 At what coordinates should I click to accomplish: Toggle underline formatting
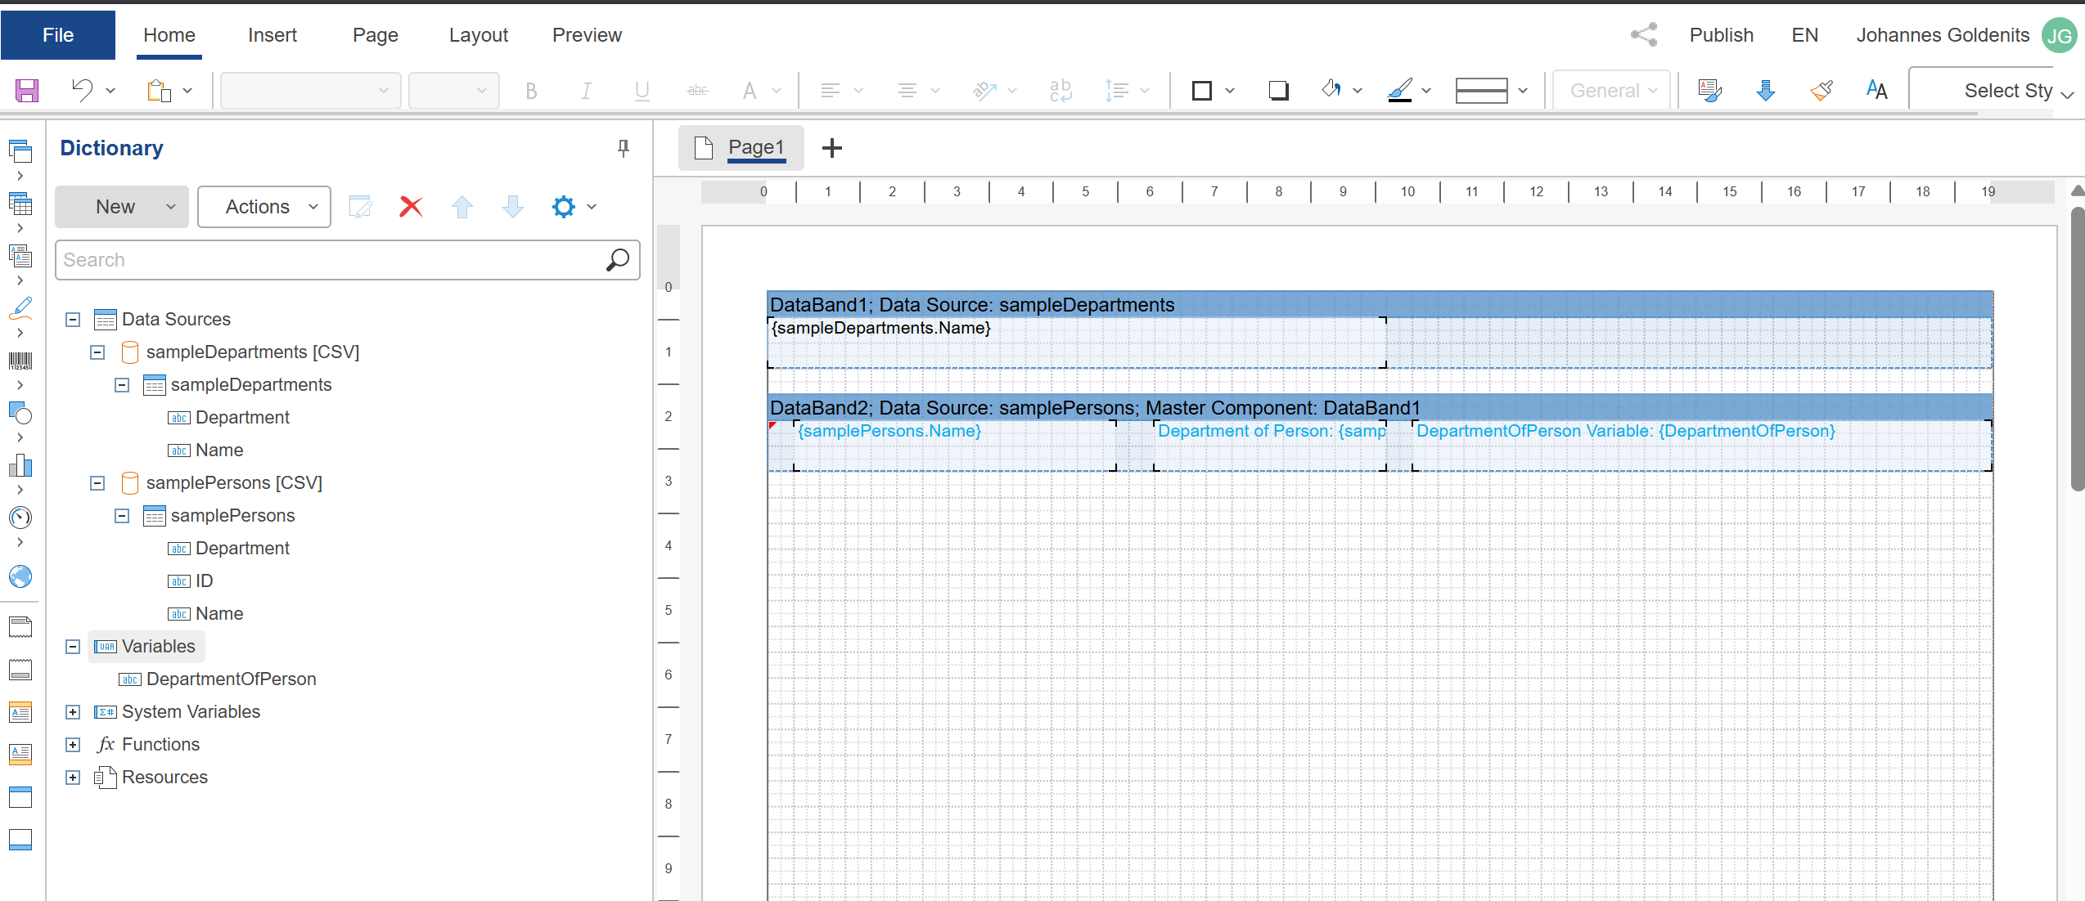tap(642, 90)
